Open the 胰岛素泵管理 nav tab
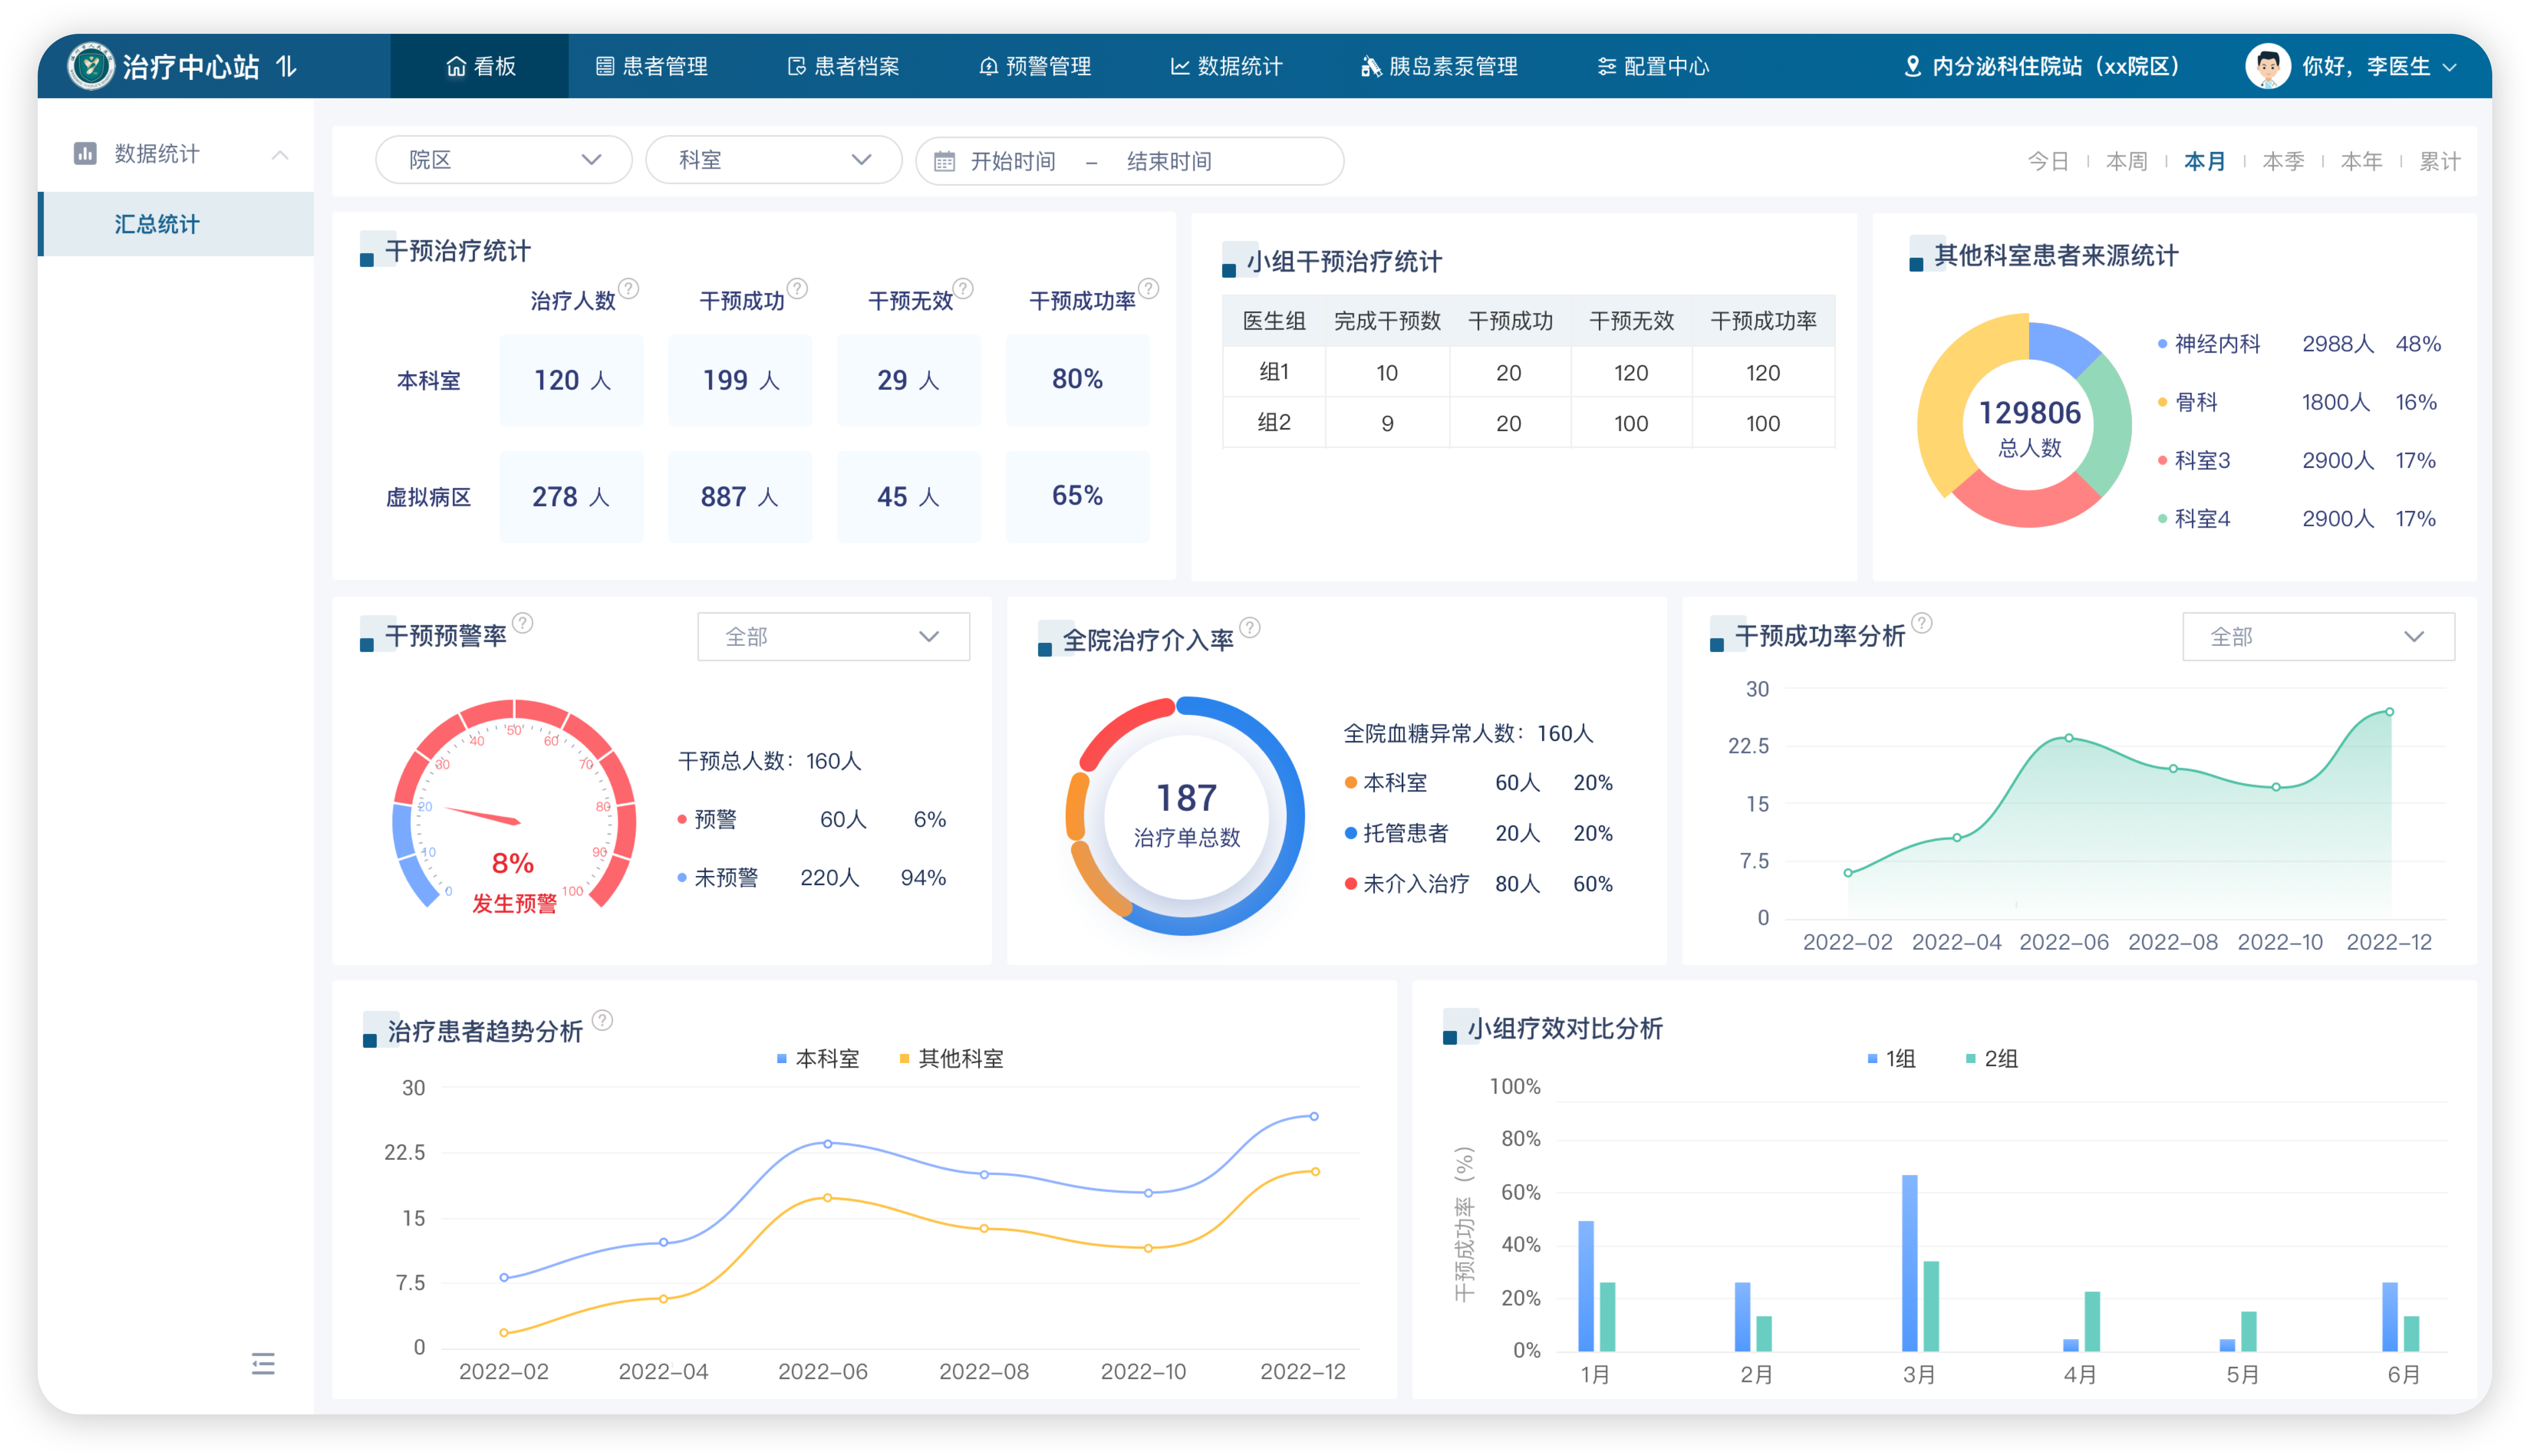The image size is (2530, 1456). coord(1439,66)
